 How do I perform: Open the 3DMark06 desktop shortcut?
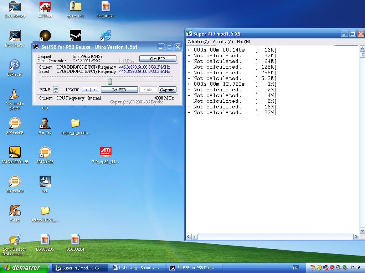45,155
